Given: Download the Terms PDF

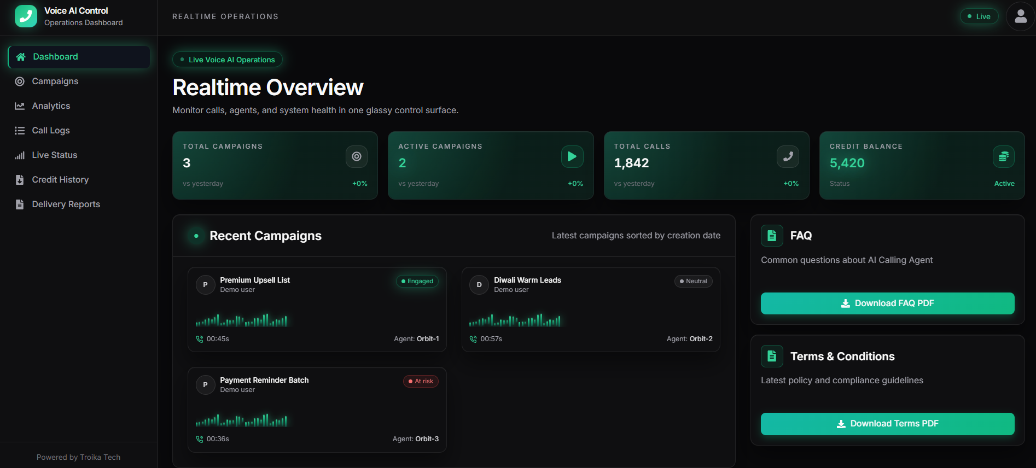Looking at the screenshot, I should [x=887, y=424].
